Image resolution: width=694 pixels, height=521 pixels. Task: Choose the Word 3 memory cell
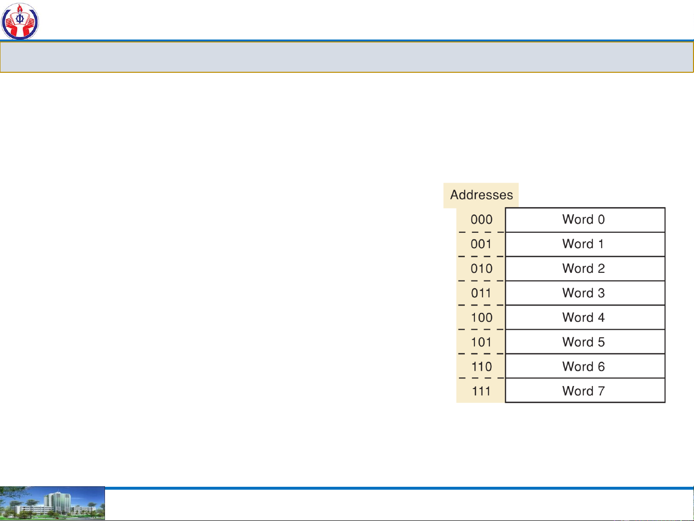[585, 293]
